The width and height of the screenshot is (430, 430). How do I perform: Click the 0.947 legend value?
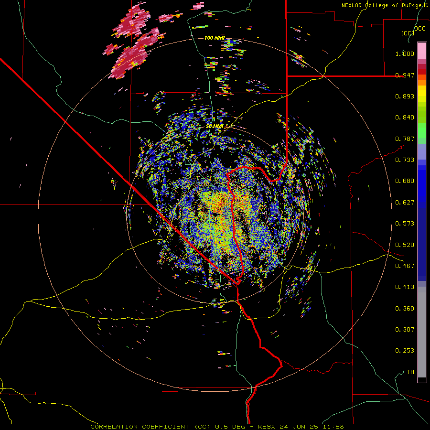[x=405, y=75]
